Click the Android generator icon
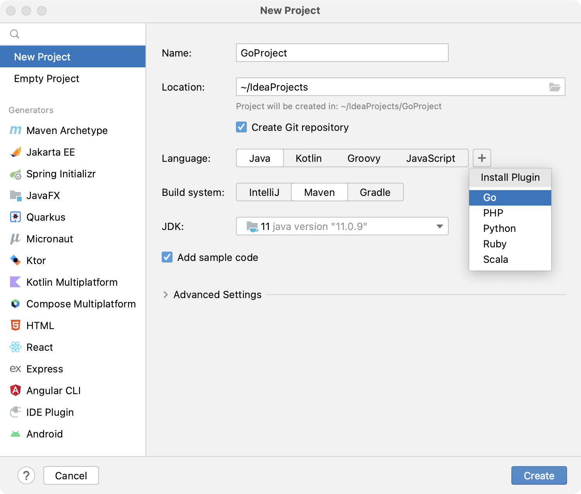Image resolution: width=581 pixels, height=494 pixels. [15, 434]
